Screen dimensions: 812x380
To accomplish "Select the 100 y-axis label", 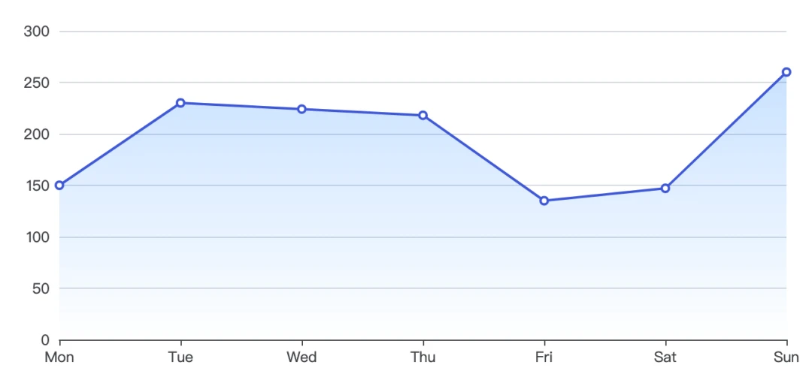I will pos(37,237).
